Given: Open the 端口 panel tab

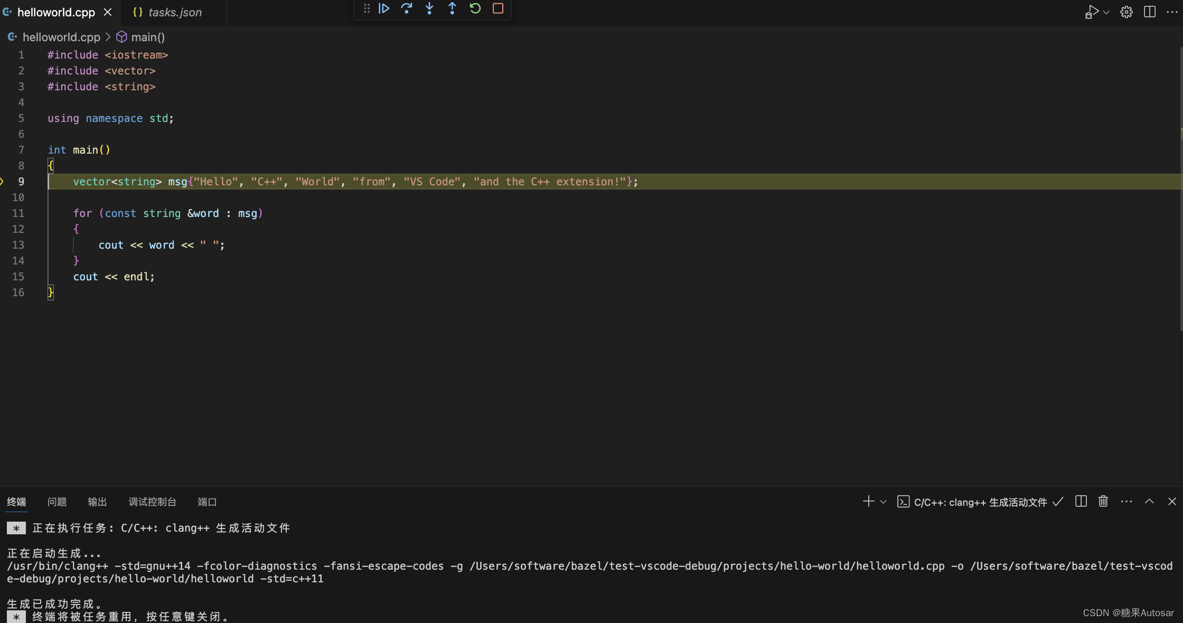Looking at the screenshot, I should pos(207,502).
